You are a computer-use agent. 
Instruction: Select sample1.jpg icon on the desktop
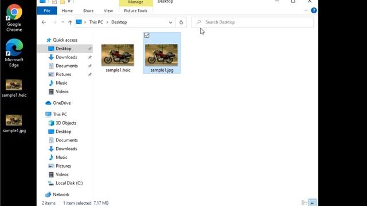(14, 124)
